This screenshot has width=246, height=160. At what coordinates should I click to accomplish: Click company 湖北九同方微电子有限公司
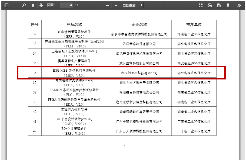tap(139, 83)
